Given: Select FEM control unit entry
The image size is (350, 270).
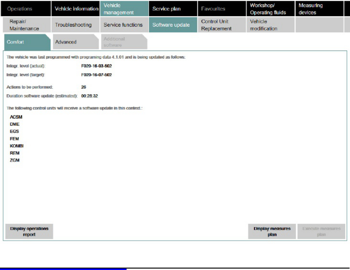Looking at the screenshot, I should [14, 139].
